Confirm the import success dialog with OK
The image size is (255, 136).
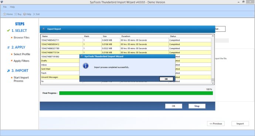(x=166, y=79)
